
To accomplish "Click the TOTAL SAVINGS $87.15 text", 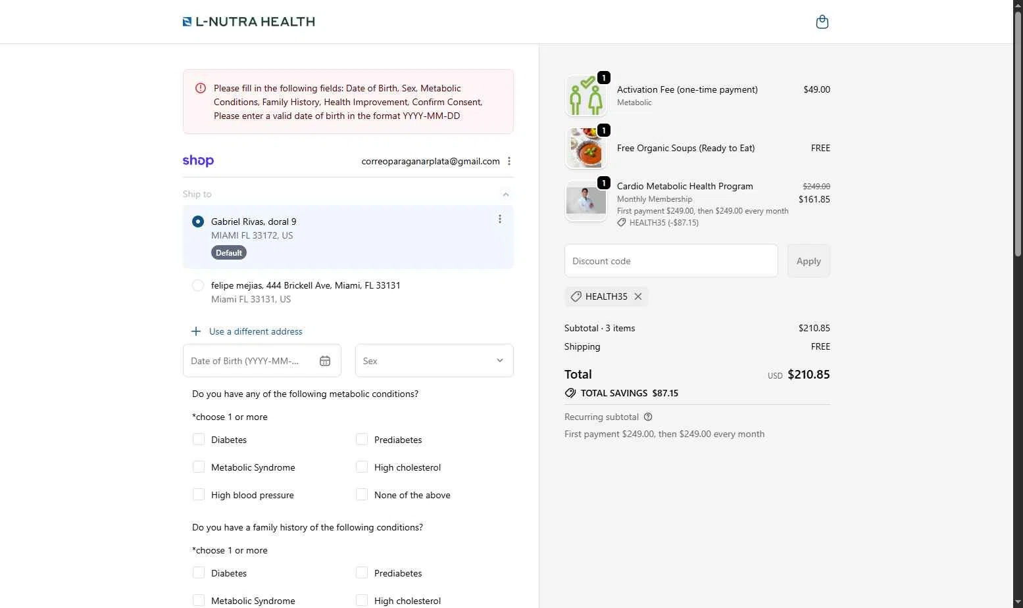I will click(x=630, y=393).
